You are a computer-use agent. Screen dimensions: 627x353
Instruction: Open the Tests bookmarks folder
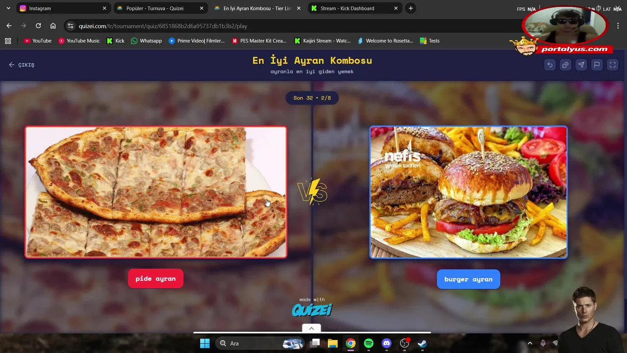(x=430, y=41)
